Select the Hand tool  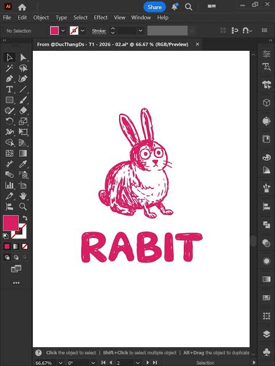coord(23,196)
